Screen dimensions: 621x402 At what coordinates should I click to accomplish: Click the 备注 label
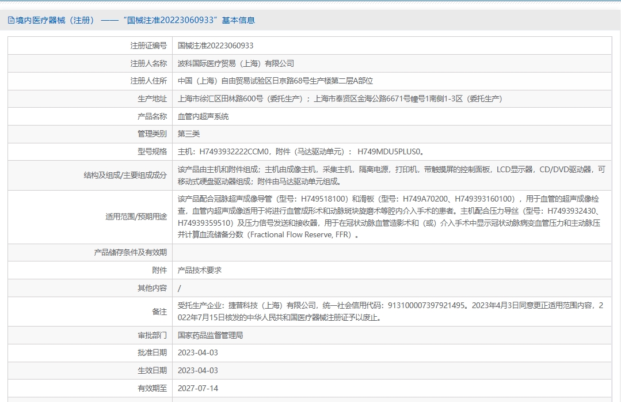159,312
